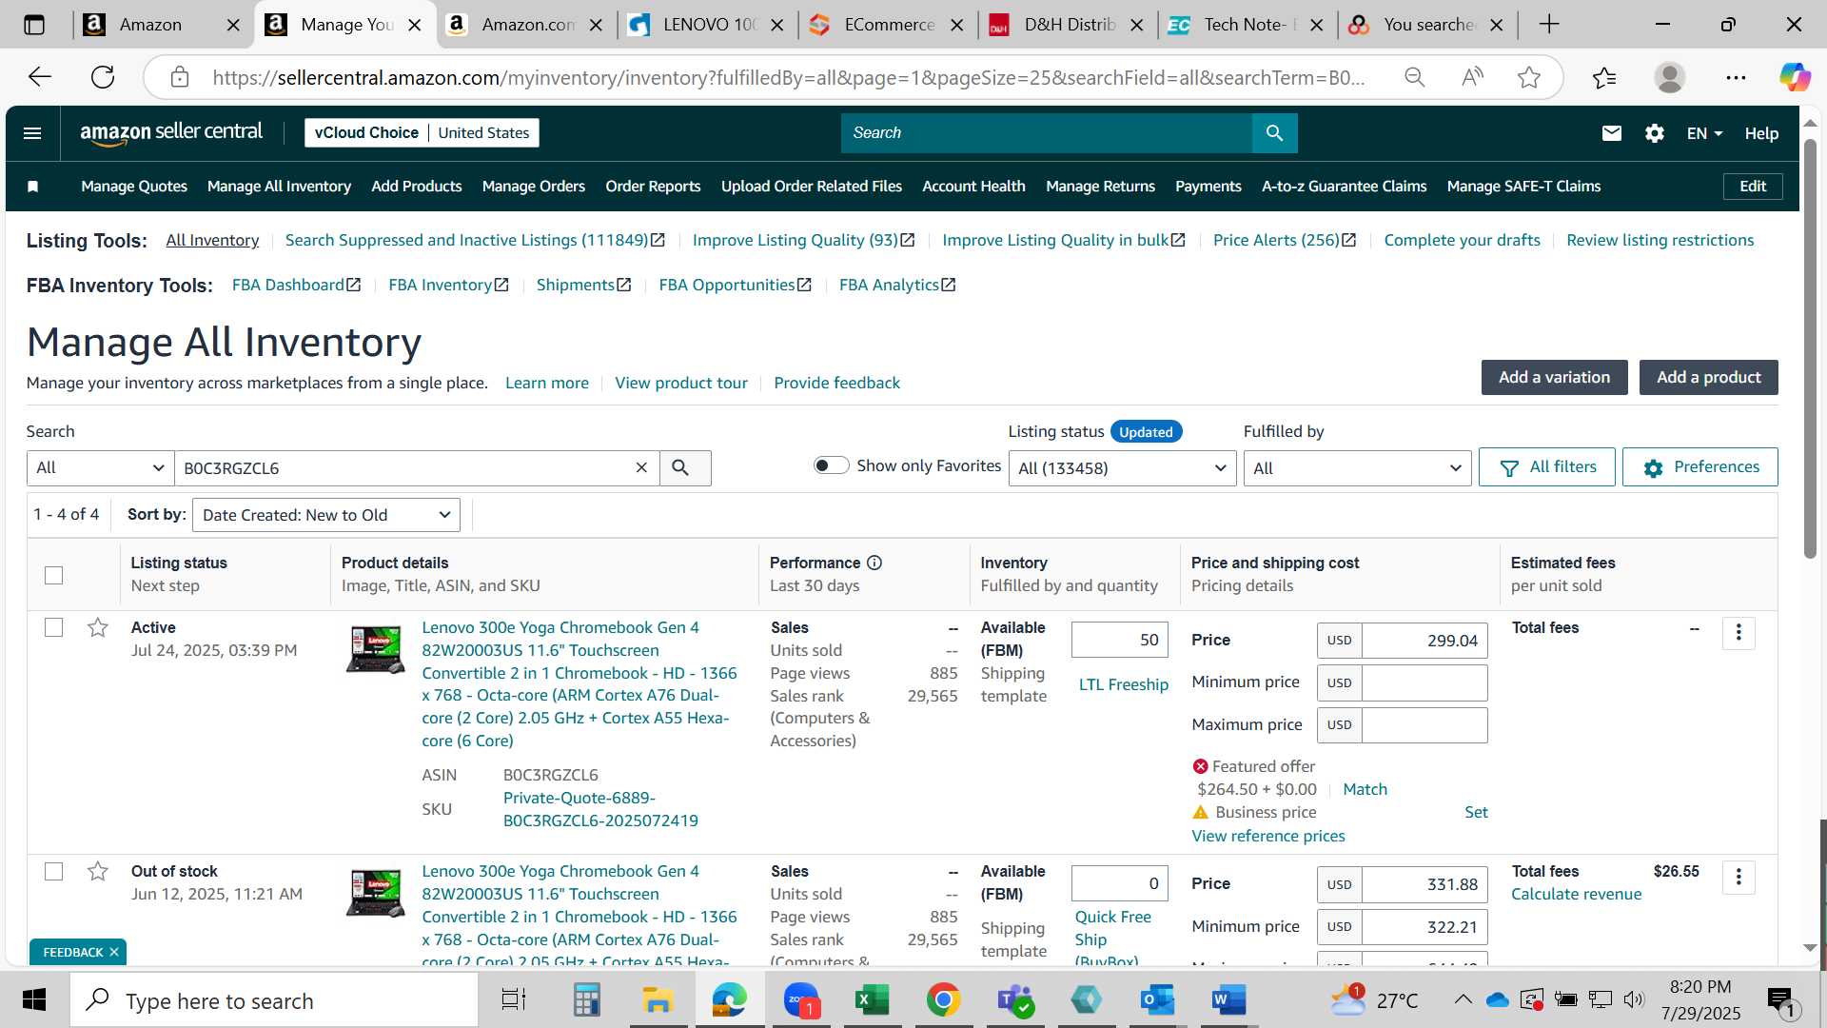This screenshot has width=1827, height=1028.
Task: Click the Minimum price field for Active listing
Action: [1424, 682]
